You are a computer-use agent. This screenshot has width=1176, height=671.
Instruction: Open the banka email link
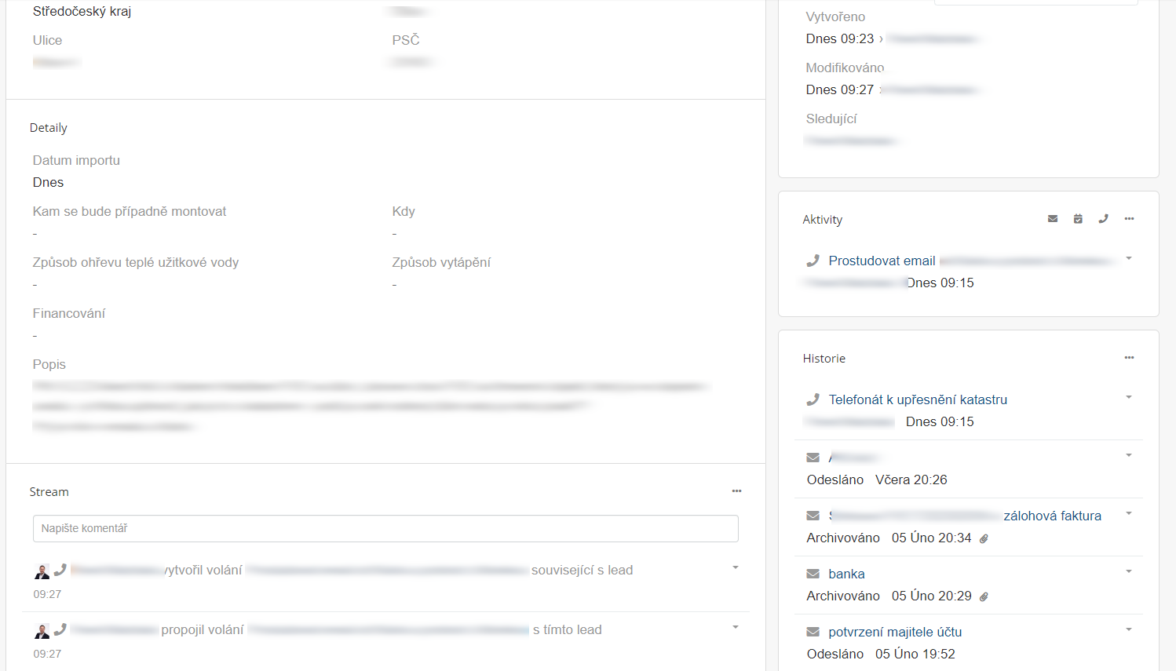(846, 574)
